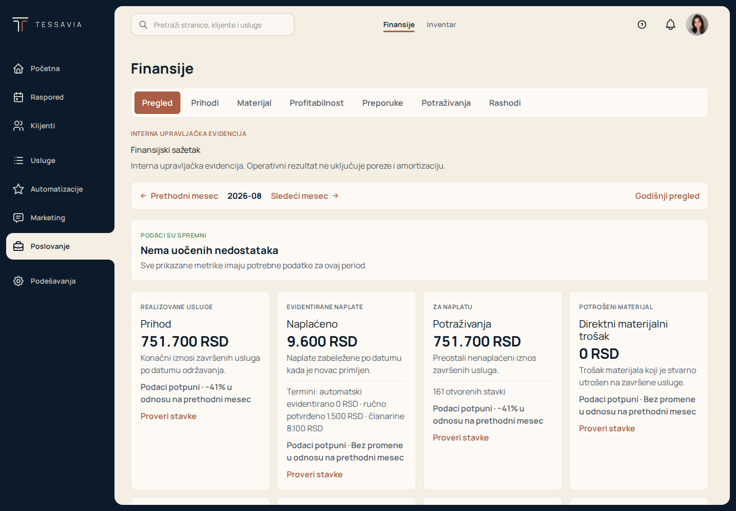Switch to Finansije top tab
This screenshot has width=736, height=511.
tap(399, 25)
